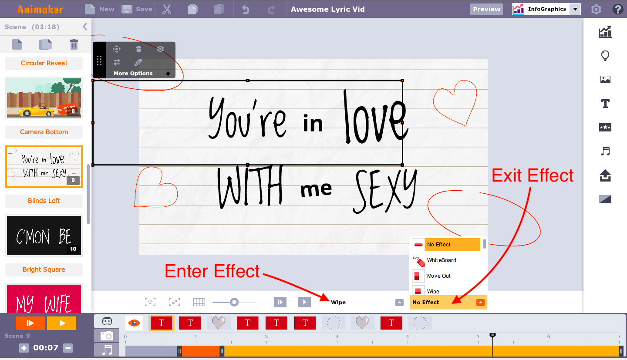
Task: Delete selected object via popup trash icon
Action: click(138, 49)
